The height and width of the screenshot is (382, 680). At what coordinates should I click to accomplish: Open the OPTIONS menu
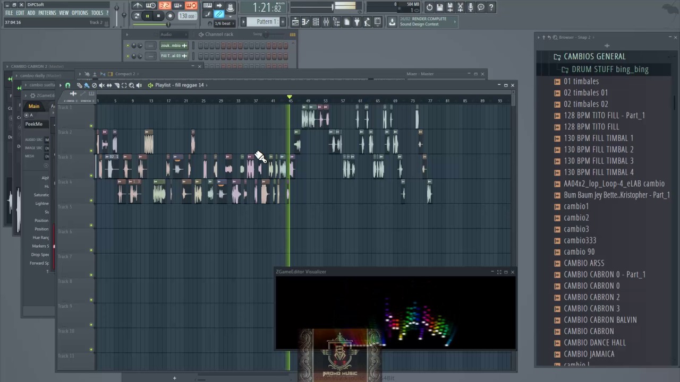click(80, 13)
